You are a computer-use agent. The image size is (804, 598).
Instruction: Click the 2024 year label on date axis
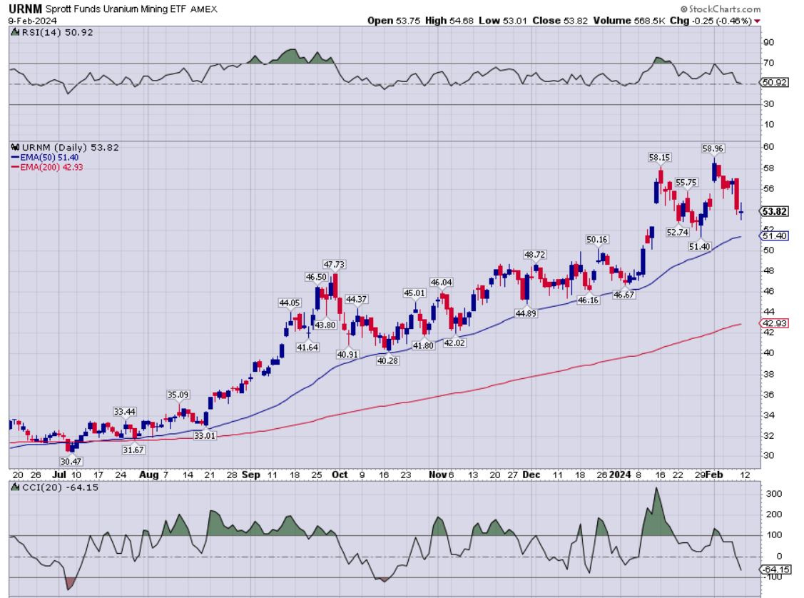coord(620,475)
